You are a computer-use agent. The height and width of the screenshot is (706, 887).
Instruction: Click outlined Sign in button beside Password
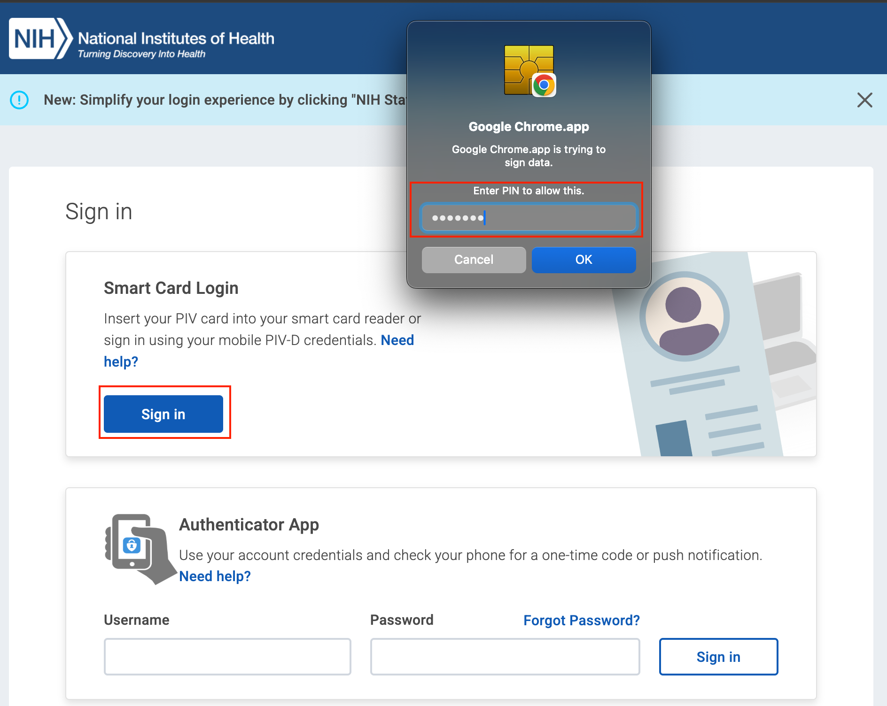click(718, 657)
